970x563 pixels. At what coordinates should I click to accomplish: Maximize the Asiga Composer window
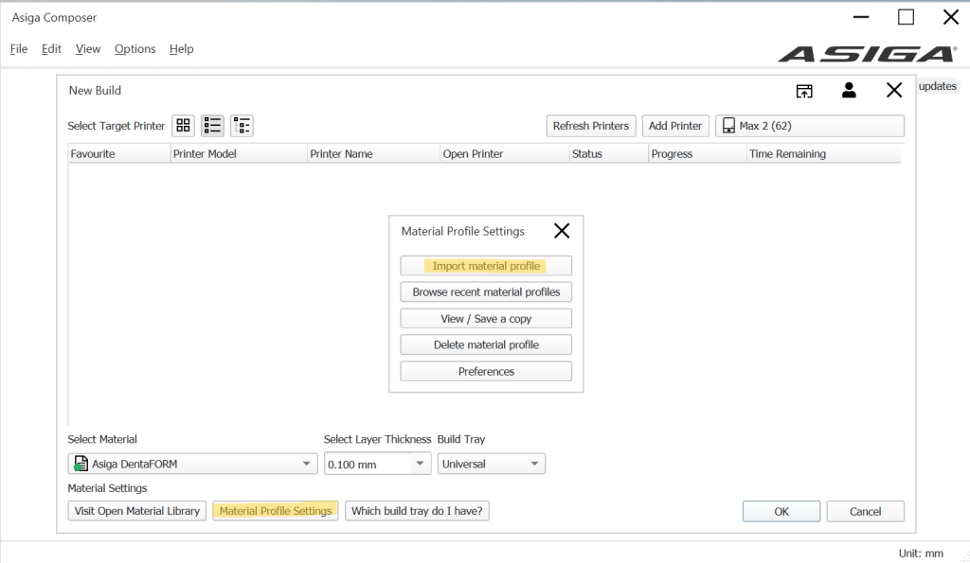(906, 17)
